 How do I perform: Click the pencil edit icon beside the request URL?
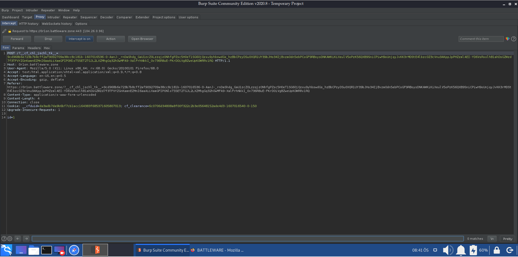[x=4, y=31]
